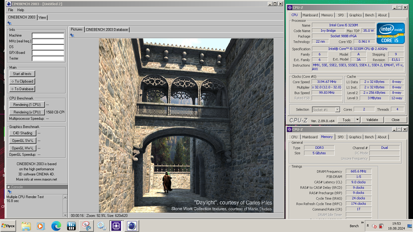Open the gears settings taskbar icon
Screen dimensions: 413x232
coord(101,226)
